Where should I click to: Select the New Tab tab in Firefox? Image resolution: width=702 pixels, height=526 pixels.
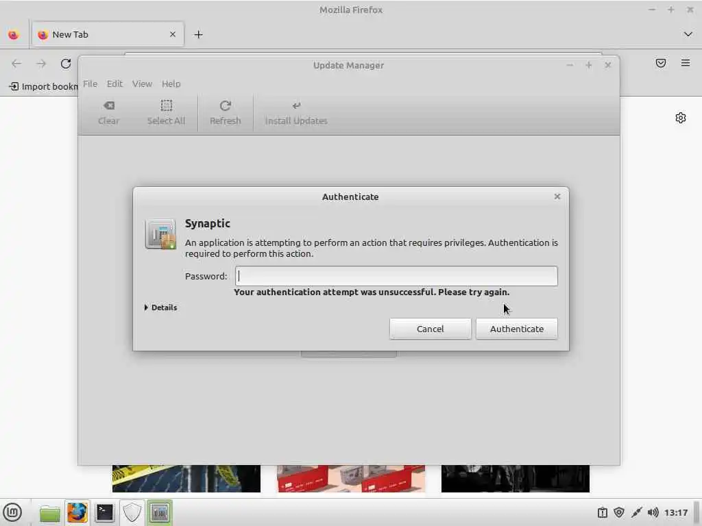click(108, 34)
